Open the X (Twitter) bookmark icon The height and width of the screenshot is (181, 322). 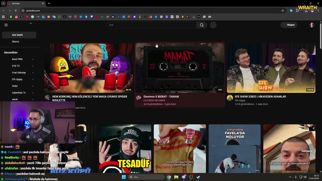pyautogui.click(x=22, y=17)
